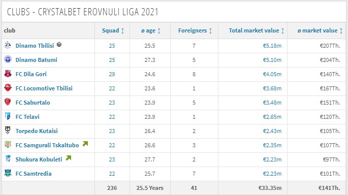This screenshot has height=195, width=348.
Task: Click the Torpedo Kutaisi crest icon
Action: point(8,130)
